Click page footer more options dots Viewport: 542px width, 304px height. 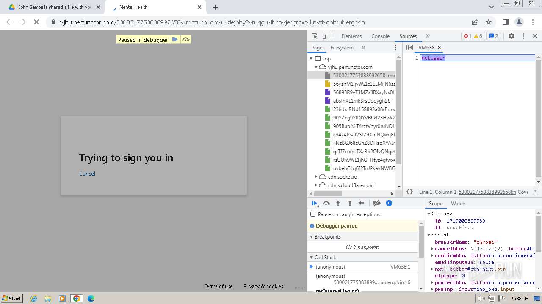point(299,287)
